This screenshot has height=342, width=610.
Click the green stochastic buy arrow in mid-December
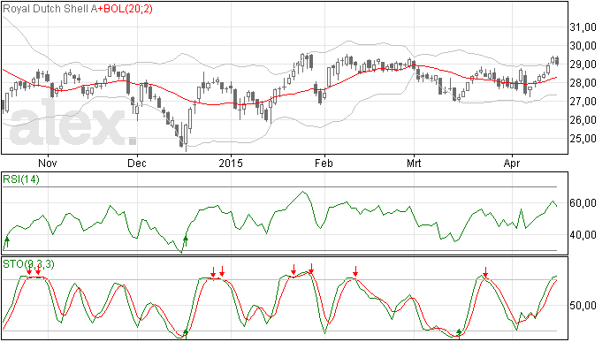coord(186,333)
